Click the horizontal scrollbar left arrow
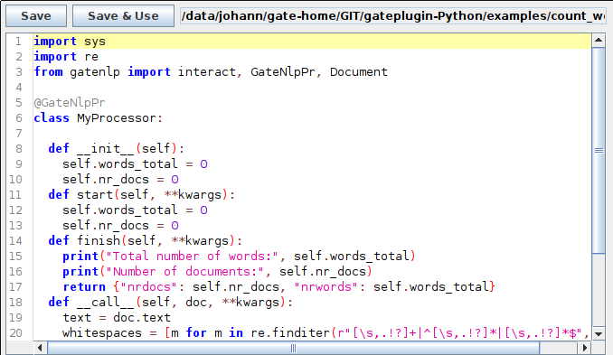The width and height of the screenshot is (613, 355). tap(40, 347)
